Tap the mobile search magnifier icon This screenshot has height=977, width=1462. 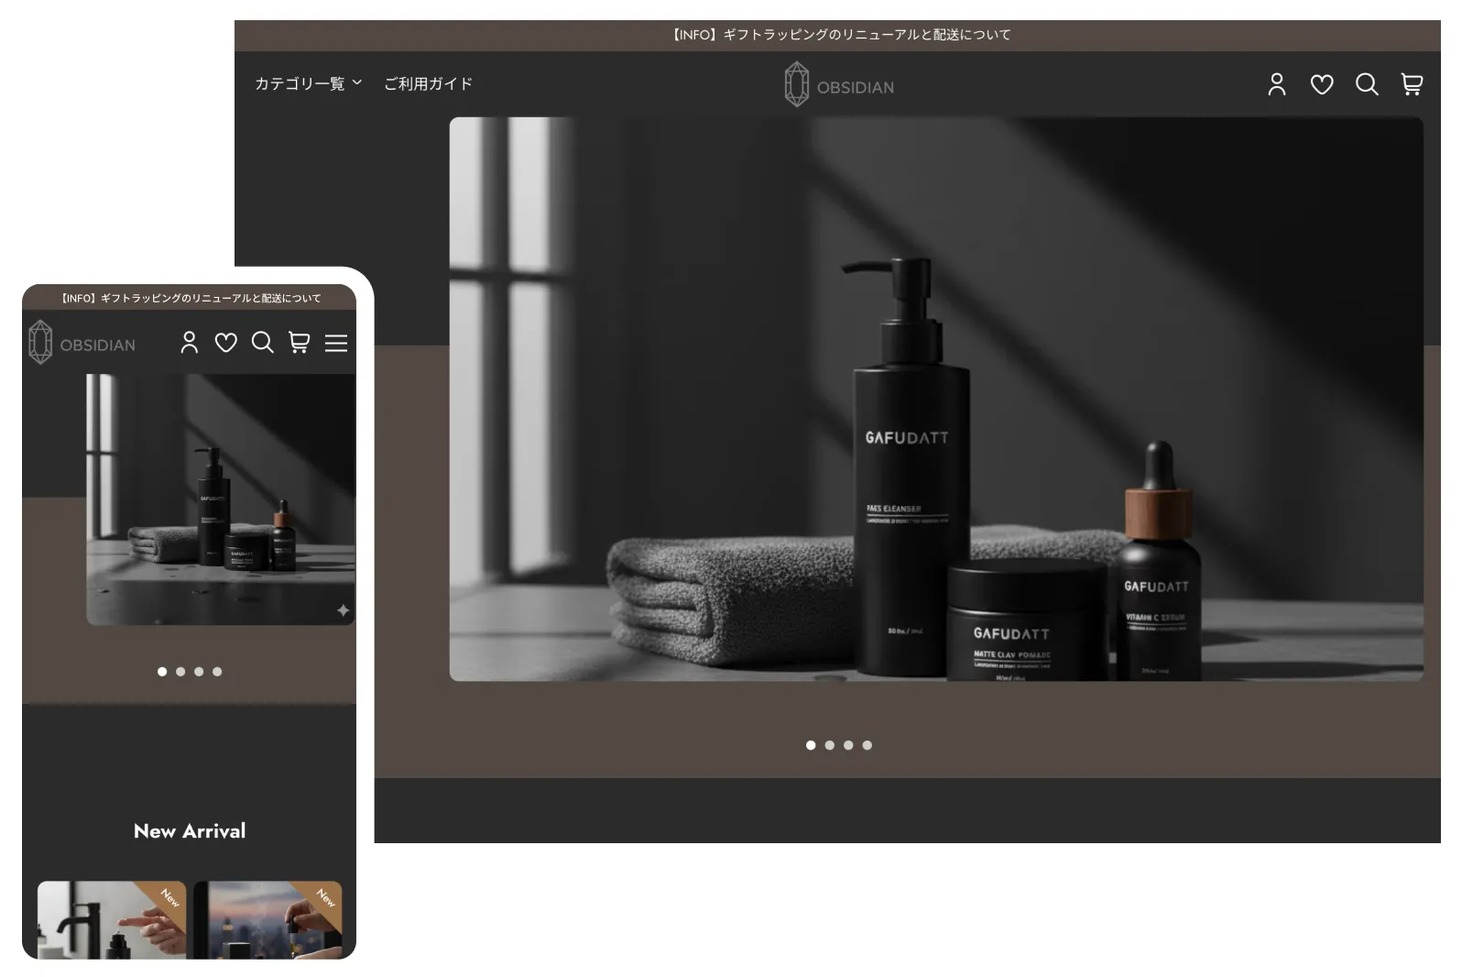click(262, 343)
